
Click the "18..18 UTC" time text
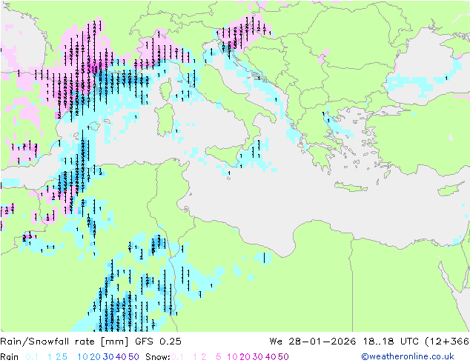point(391,342)
